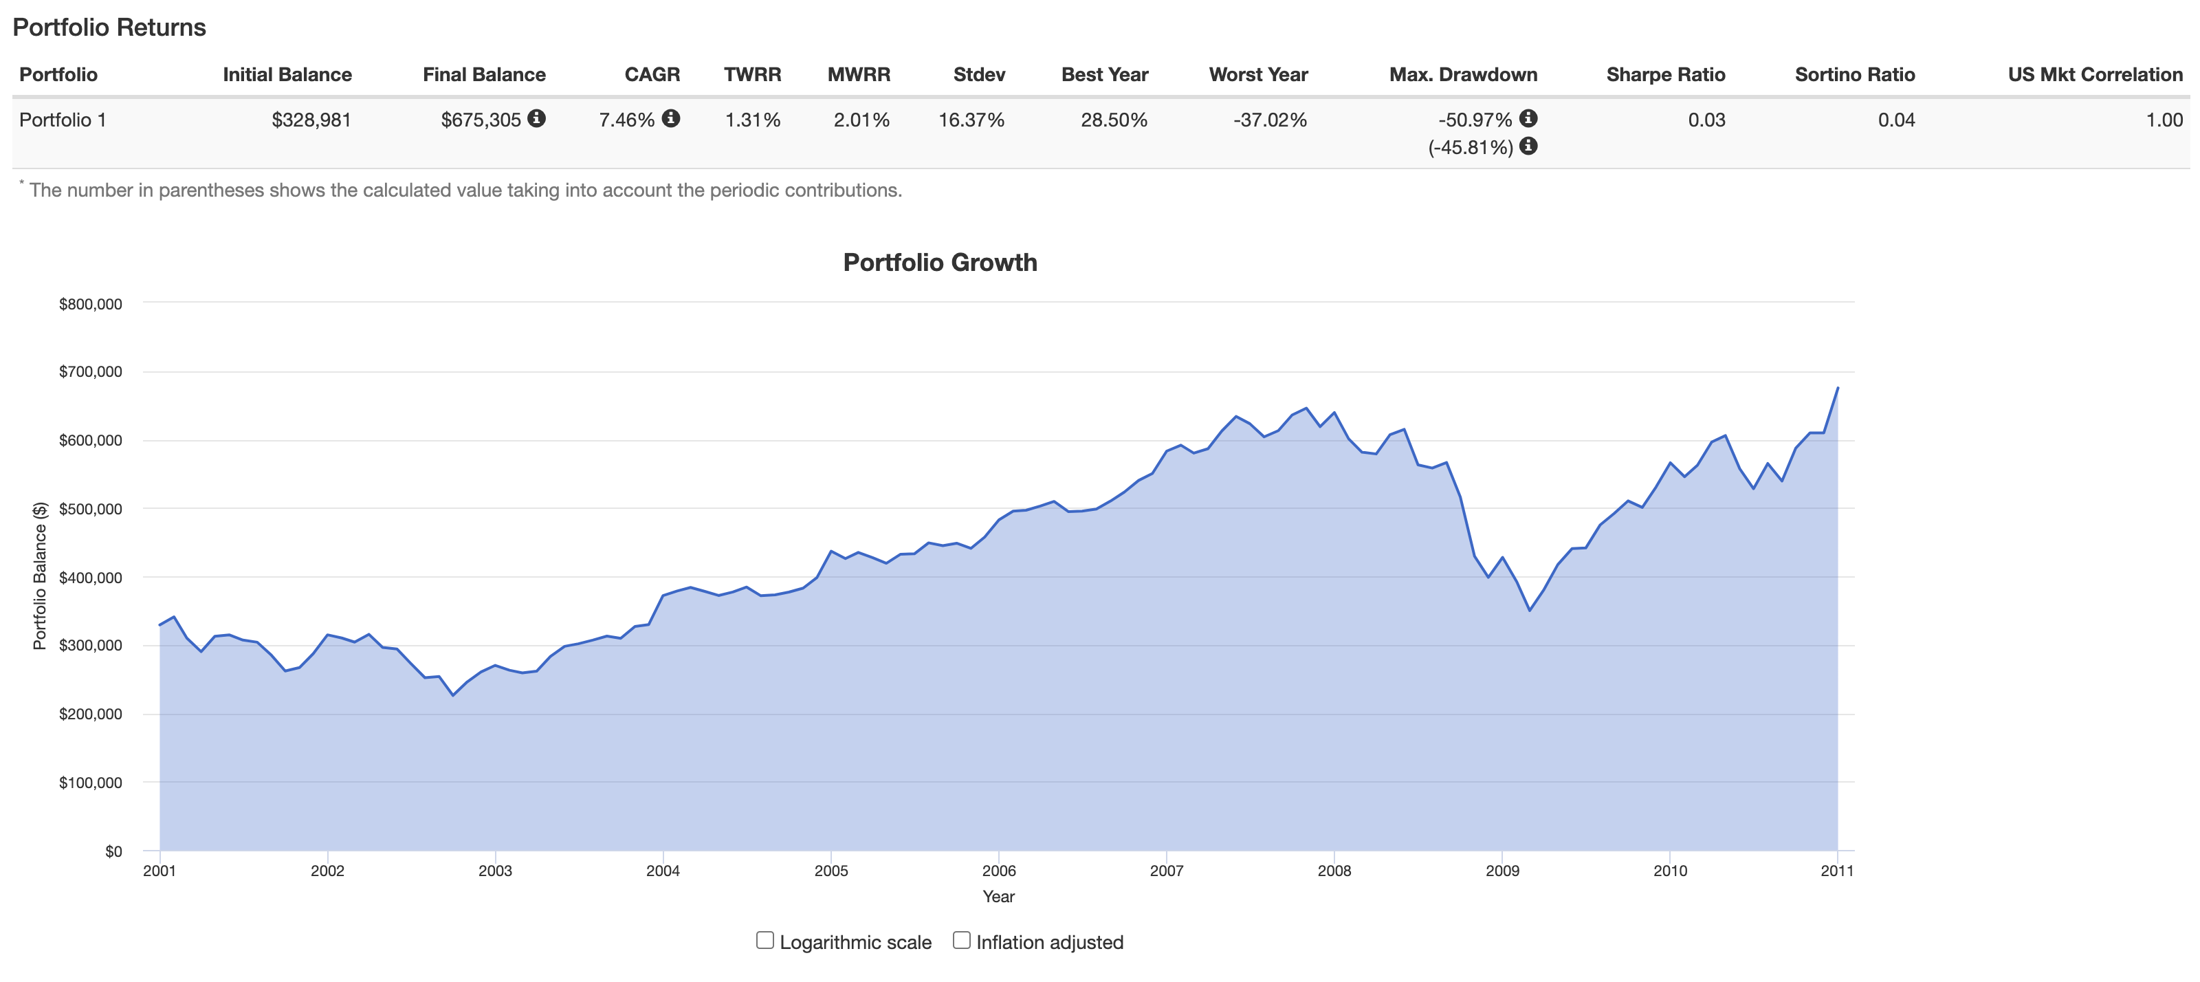Click the chart line peak at 2011
The width and height of the screenshot is (2200, 982).
point(1837,389)
